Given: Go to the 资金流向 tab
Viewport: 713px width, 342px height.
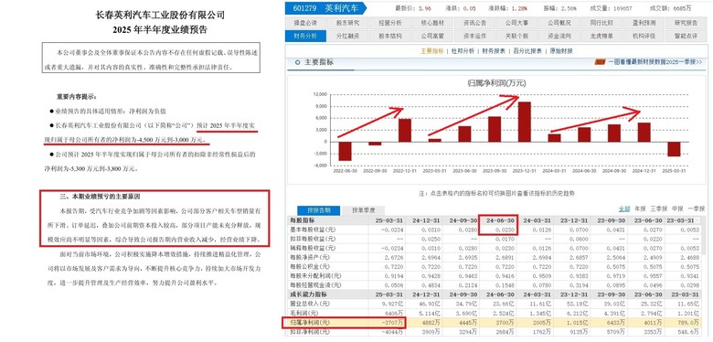Looking at the screenshot, I should click(559, 36).
